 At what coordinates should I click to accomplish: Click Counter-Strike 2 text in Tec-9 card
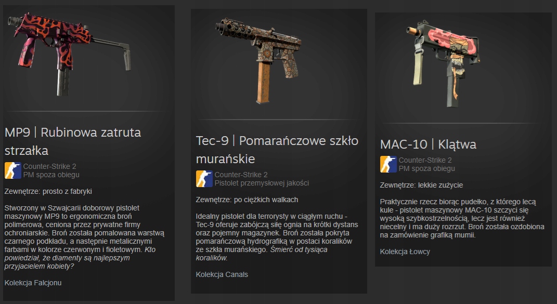point(241,175)
